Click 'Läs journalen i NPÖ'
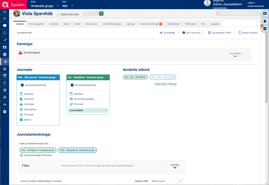Image resolution: width=269 pixels, height=185 pixels. click(219, 33)
